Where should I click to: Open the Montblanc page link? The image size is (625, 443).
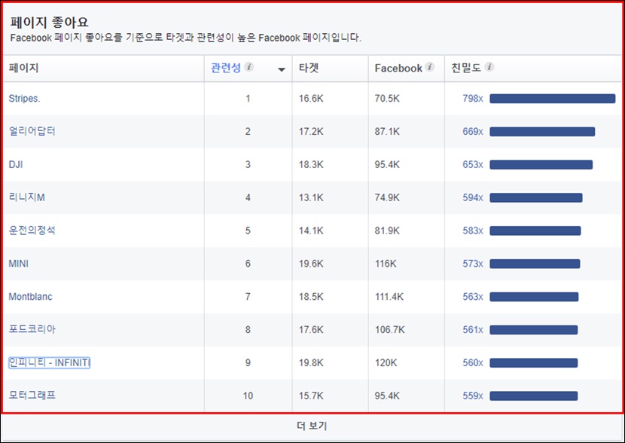point(30,297)
